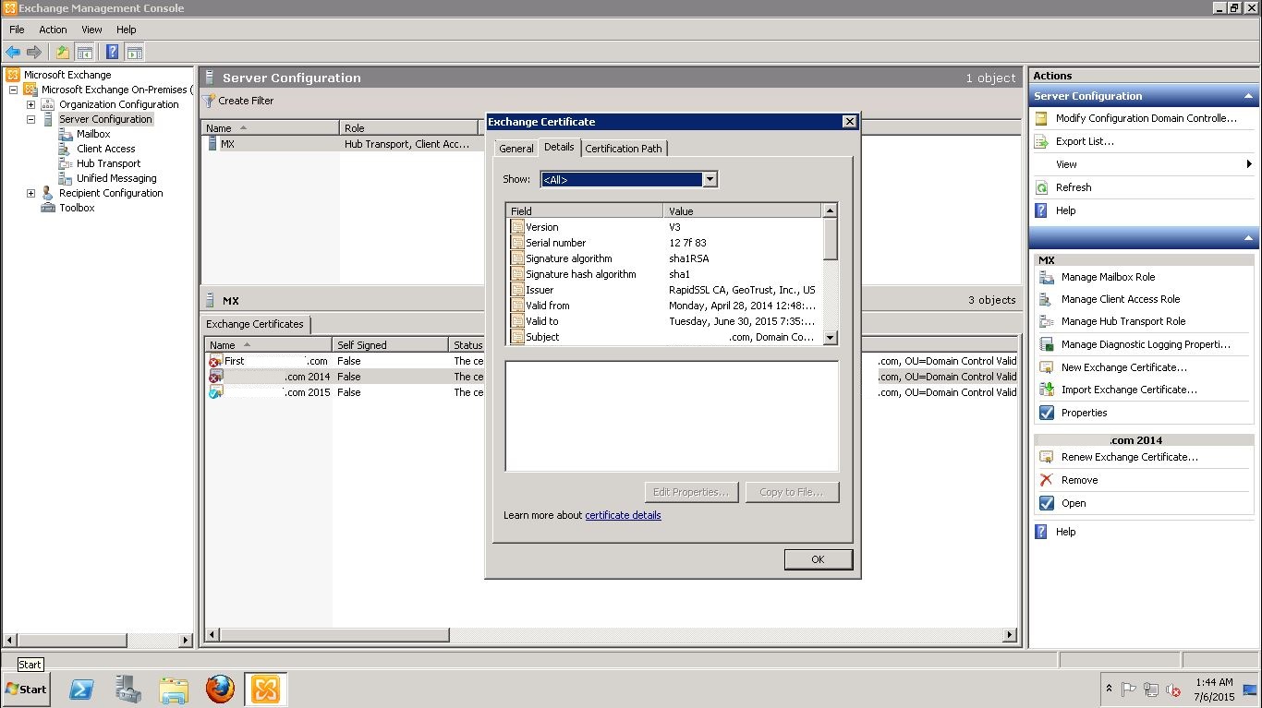Click the Renew Exchange Certificate icon
The width and height of the screenshot is (1262, 708).
pos(1047,457)
